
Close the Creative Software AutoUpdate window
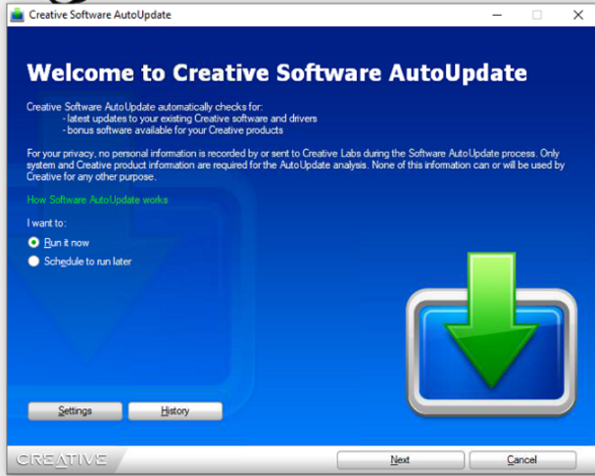pos(578,15)
